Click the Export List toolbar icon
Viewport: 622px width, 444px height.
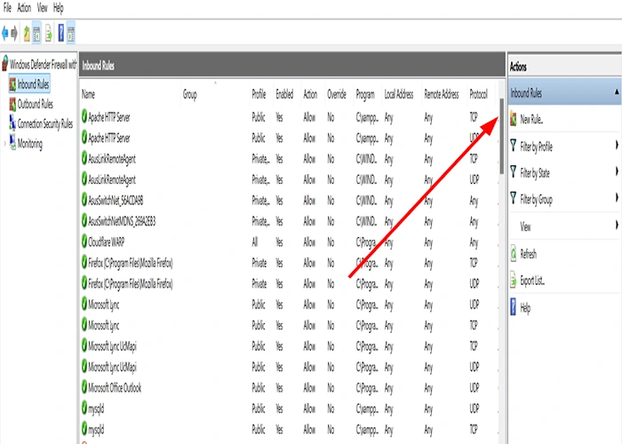click(48, 34)
